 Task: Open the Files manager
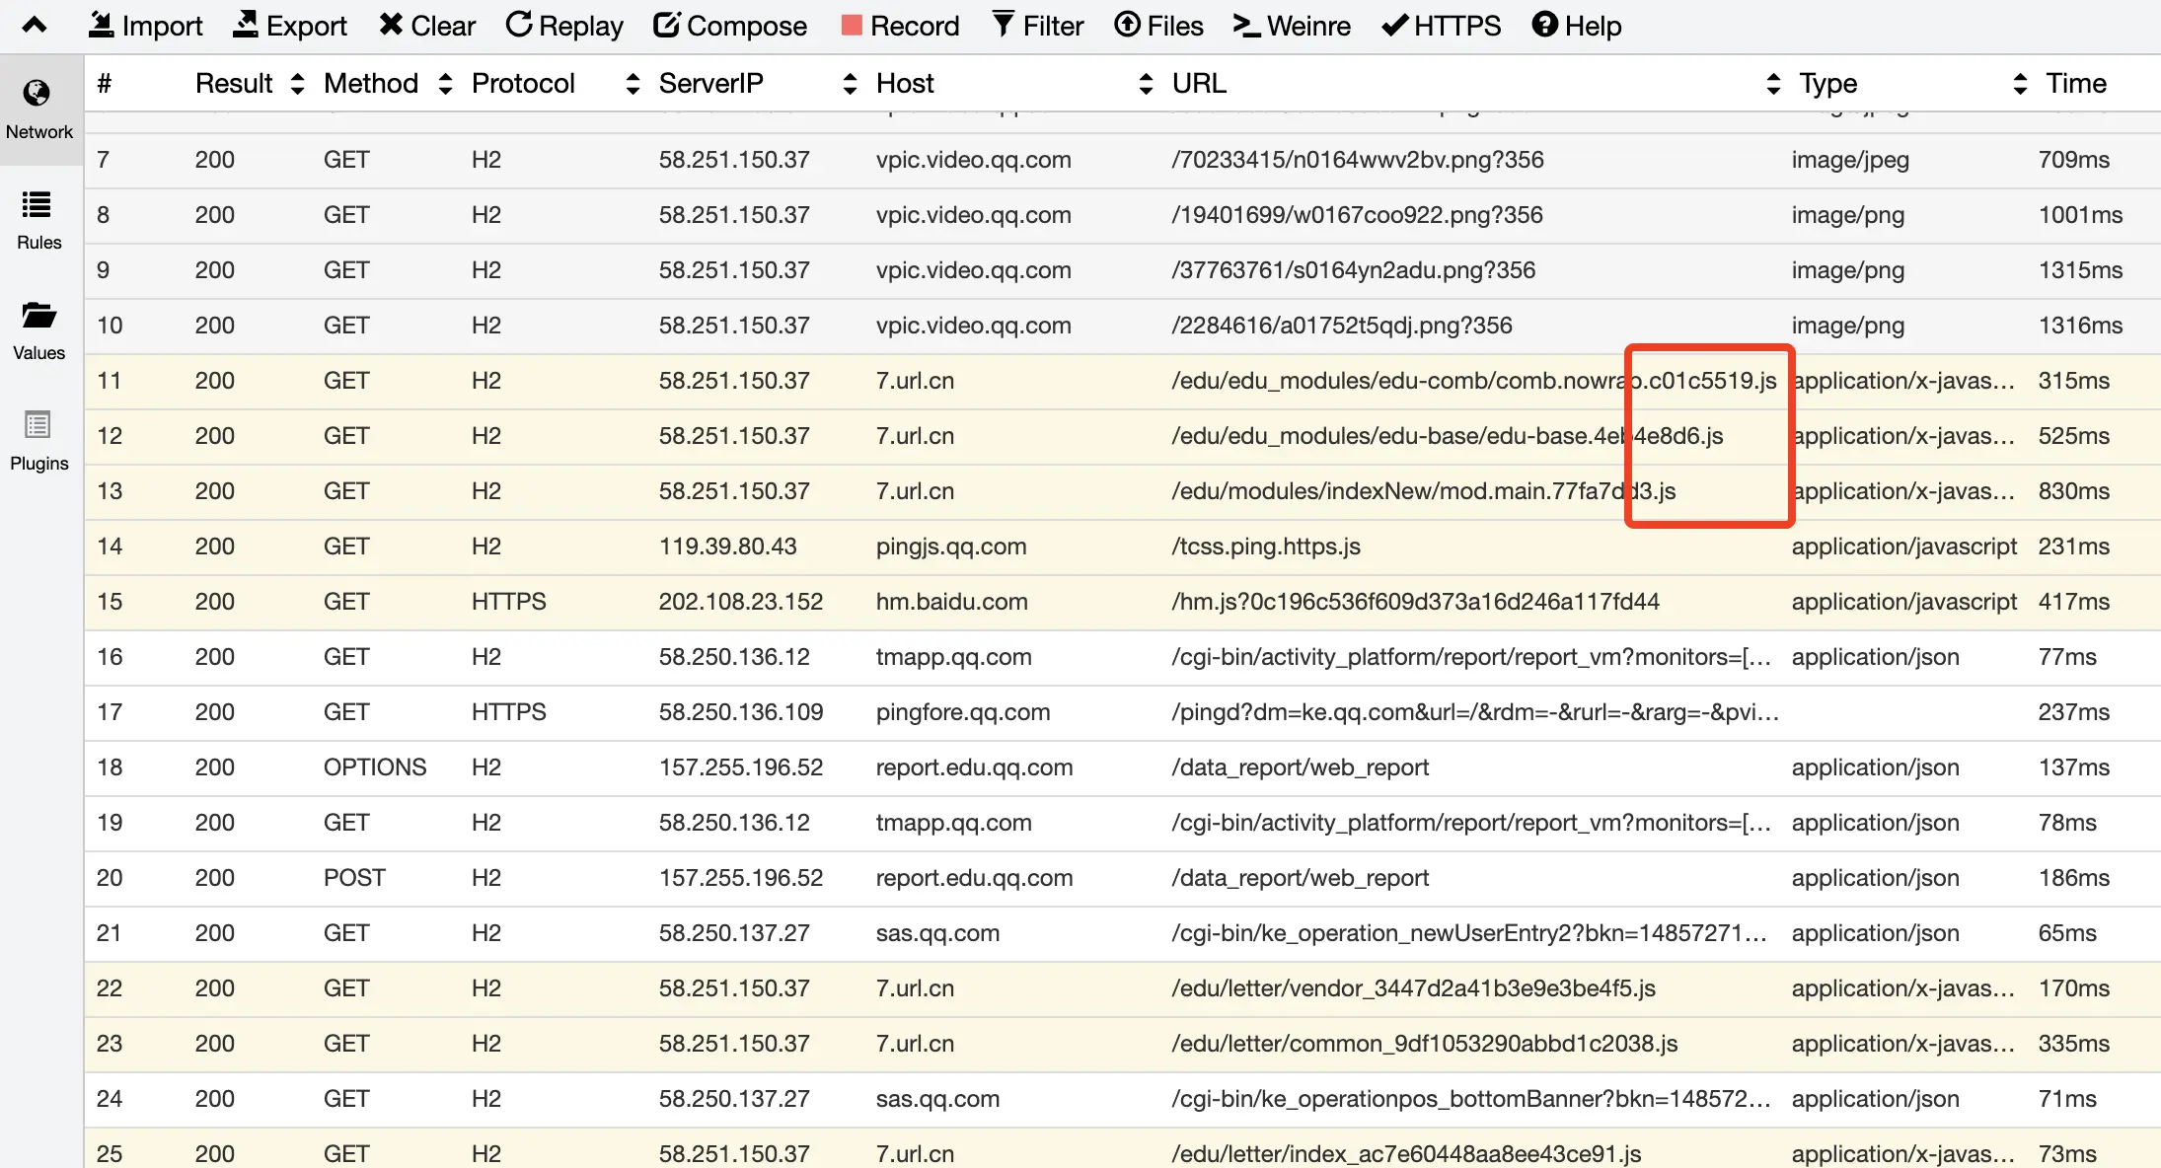[1159, 26]
